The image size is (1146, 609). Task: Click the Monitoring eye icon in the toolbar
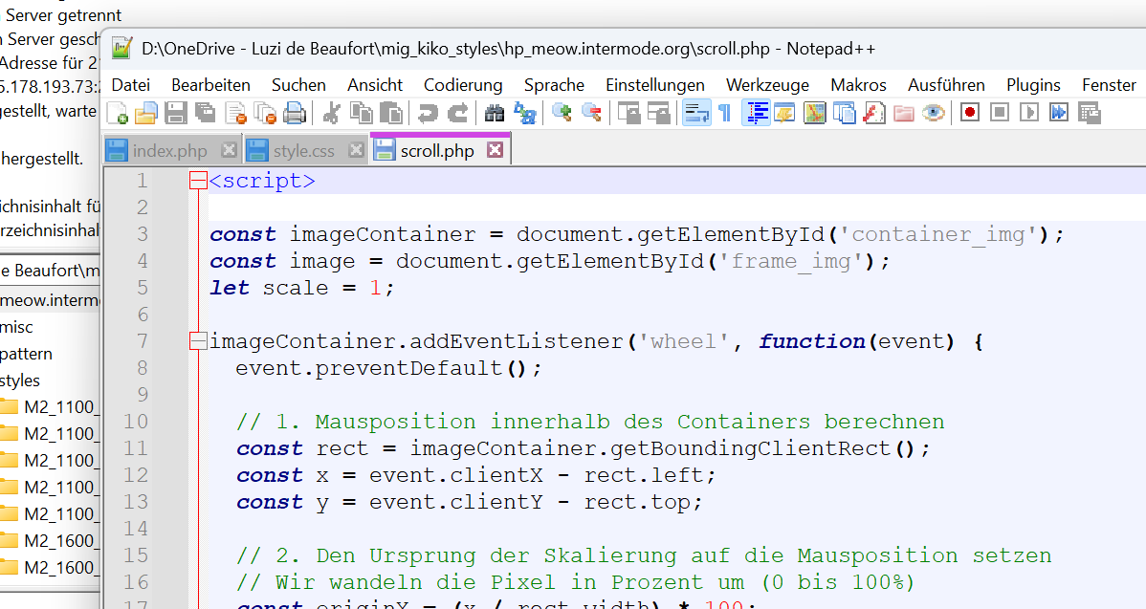point(934,113)
